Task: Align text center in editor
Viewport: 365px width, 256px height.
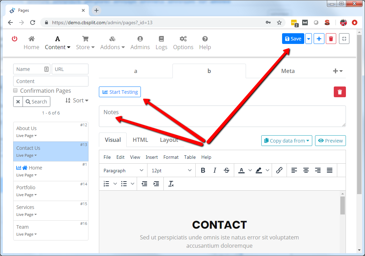Action: pos(306,170)
